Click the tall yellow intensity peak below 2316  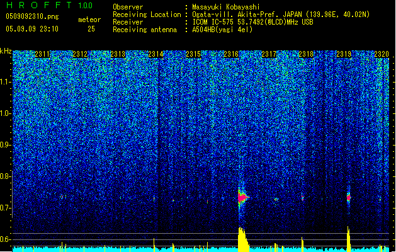243,239
